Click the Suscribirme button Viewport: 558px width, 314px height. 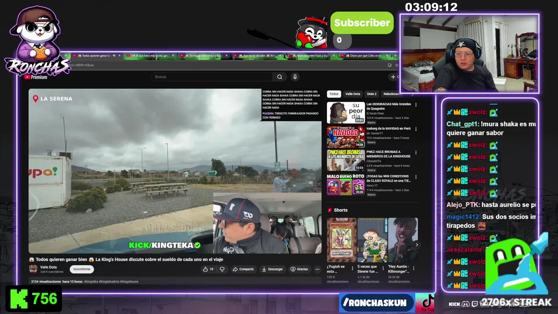[82, 269]
